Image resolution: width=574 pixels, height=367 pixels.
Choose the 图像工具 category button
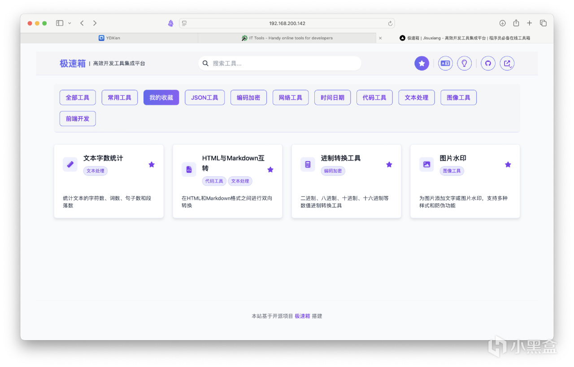pyautogui.click(x=459, y=98)
